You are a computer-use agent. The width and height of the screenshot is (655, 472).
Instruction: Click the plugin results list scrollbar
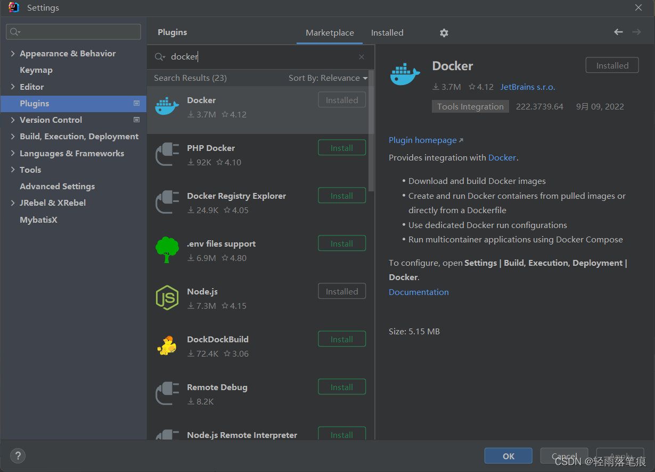pyautogui.click(x=372, y=130)
